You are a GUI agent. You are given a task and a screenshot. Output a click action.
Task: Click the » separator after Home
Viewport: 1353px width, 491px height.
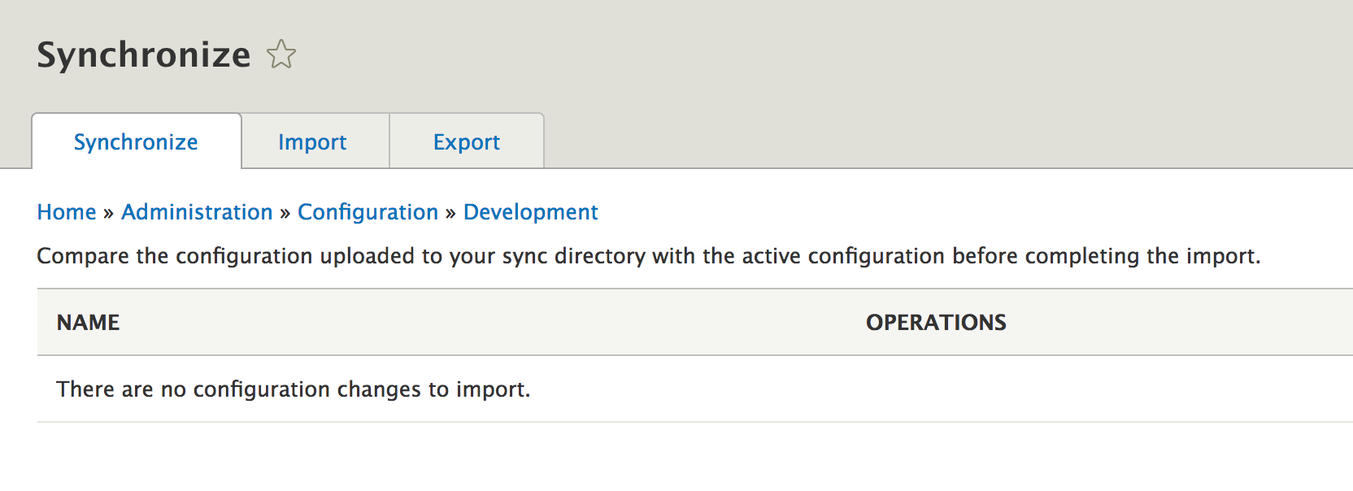point(108,213)
